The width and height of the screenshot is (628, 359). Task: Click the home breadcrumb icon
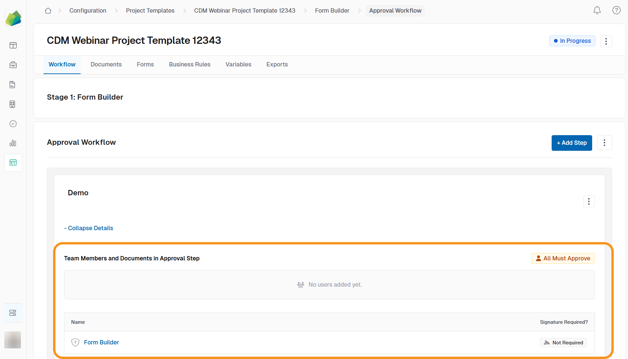(48, 10)
